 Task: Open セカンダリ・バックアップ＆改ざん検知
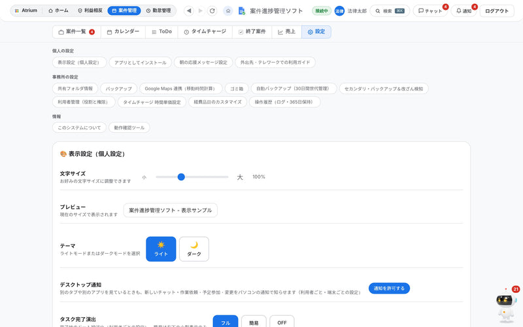[x=384, y=88]
